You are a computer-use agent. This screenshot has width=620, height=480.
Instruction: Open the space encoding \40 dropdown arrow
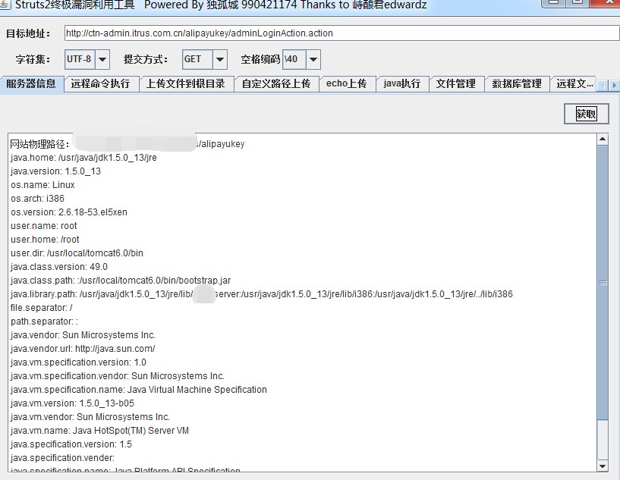pos(313,59)
